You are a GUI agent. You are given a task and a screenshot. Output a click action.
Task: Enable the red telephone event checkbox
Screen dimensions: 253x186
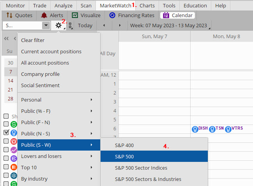pyautogui.click(x=6, y=141)
